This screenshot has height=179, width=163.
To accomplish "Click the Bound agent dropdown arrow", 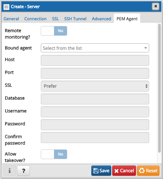I will click(x=145, y=48).
